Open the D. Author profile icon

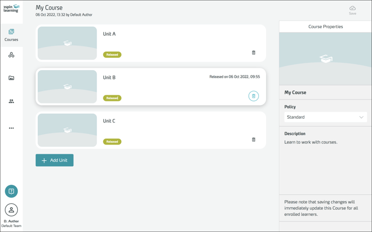point(11,210)
